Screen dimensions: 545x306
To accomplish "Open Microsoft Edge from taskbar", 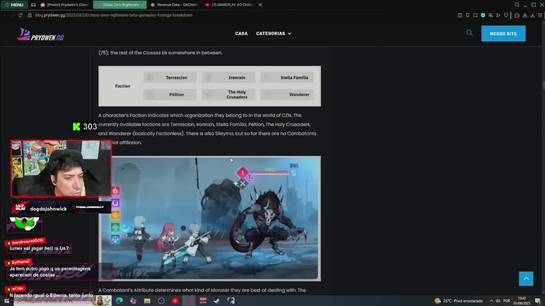I will [119, 301].
